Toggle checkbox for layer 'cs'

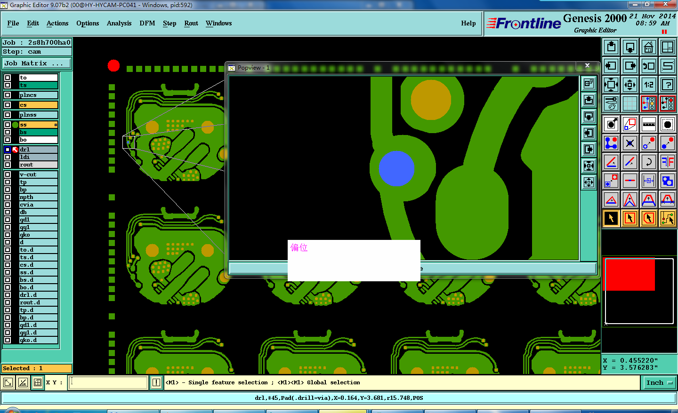[8, 105]
